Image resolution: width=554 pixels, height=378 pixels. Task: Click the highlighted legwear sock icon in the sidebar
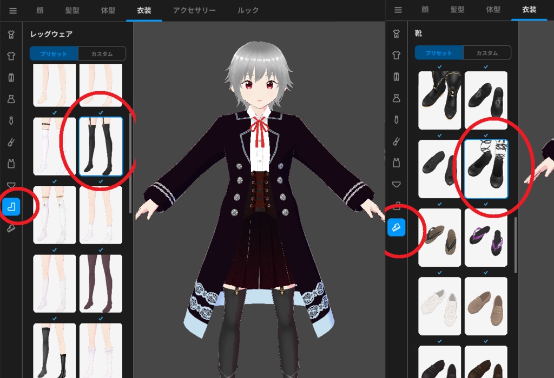coord(11,207)
